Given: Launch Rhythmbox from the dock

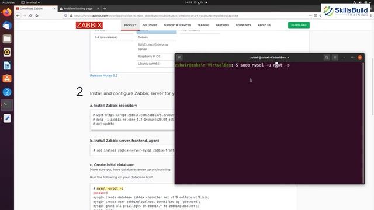Looking at the screenshot, I should click(7, 52).
